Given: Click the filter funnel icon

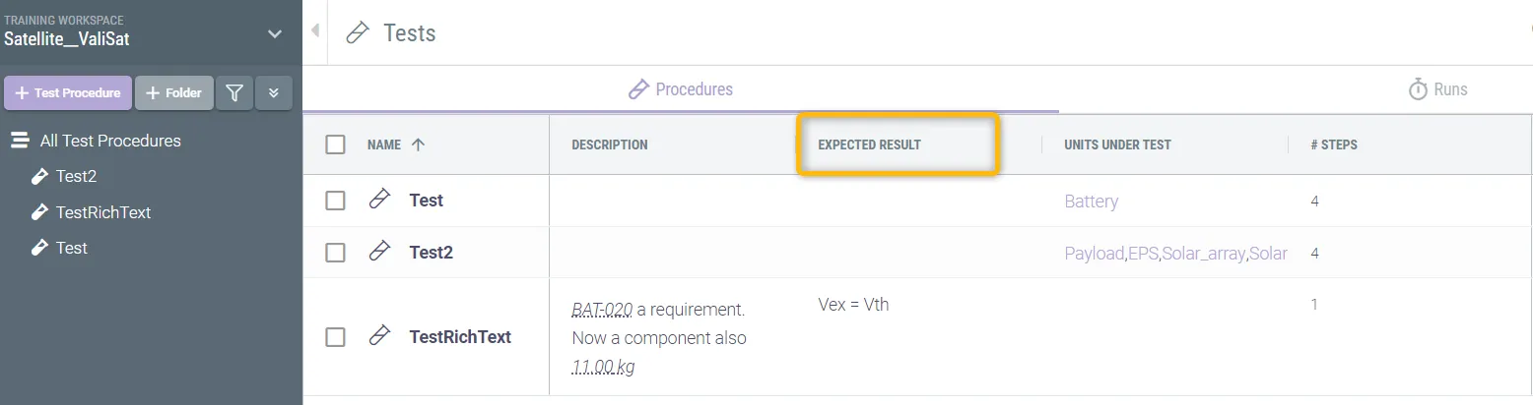Looking at the screenshot, I should [x=234, y=93].
